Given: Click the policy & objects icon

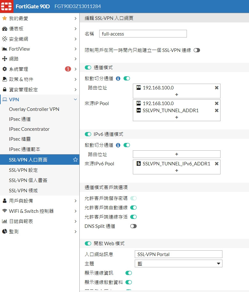Looking at the screenshot, I should pos(4,79).
